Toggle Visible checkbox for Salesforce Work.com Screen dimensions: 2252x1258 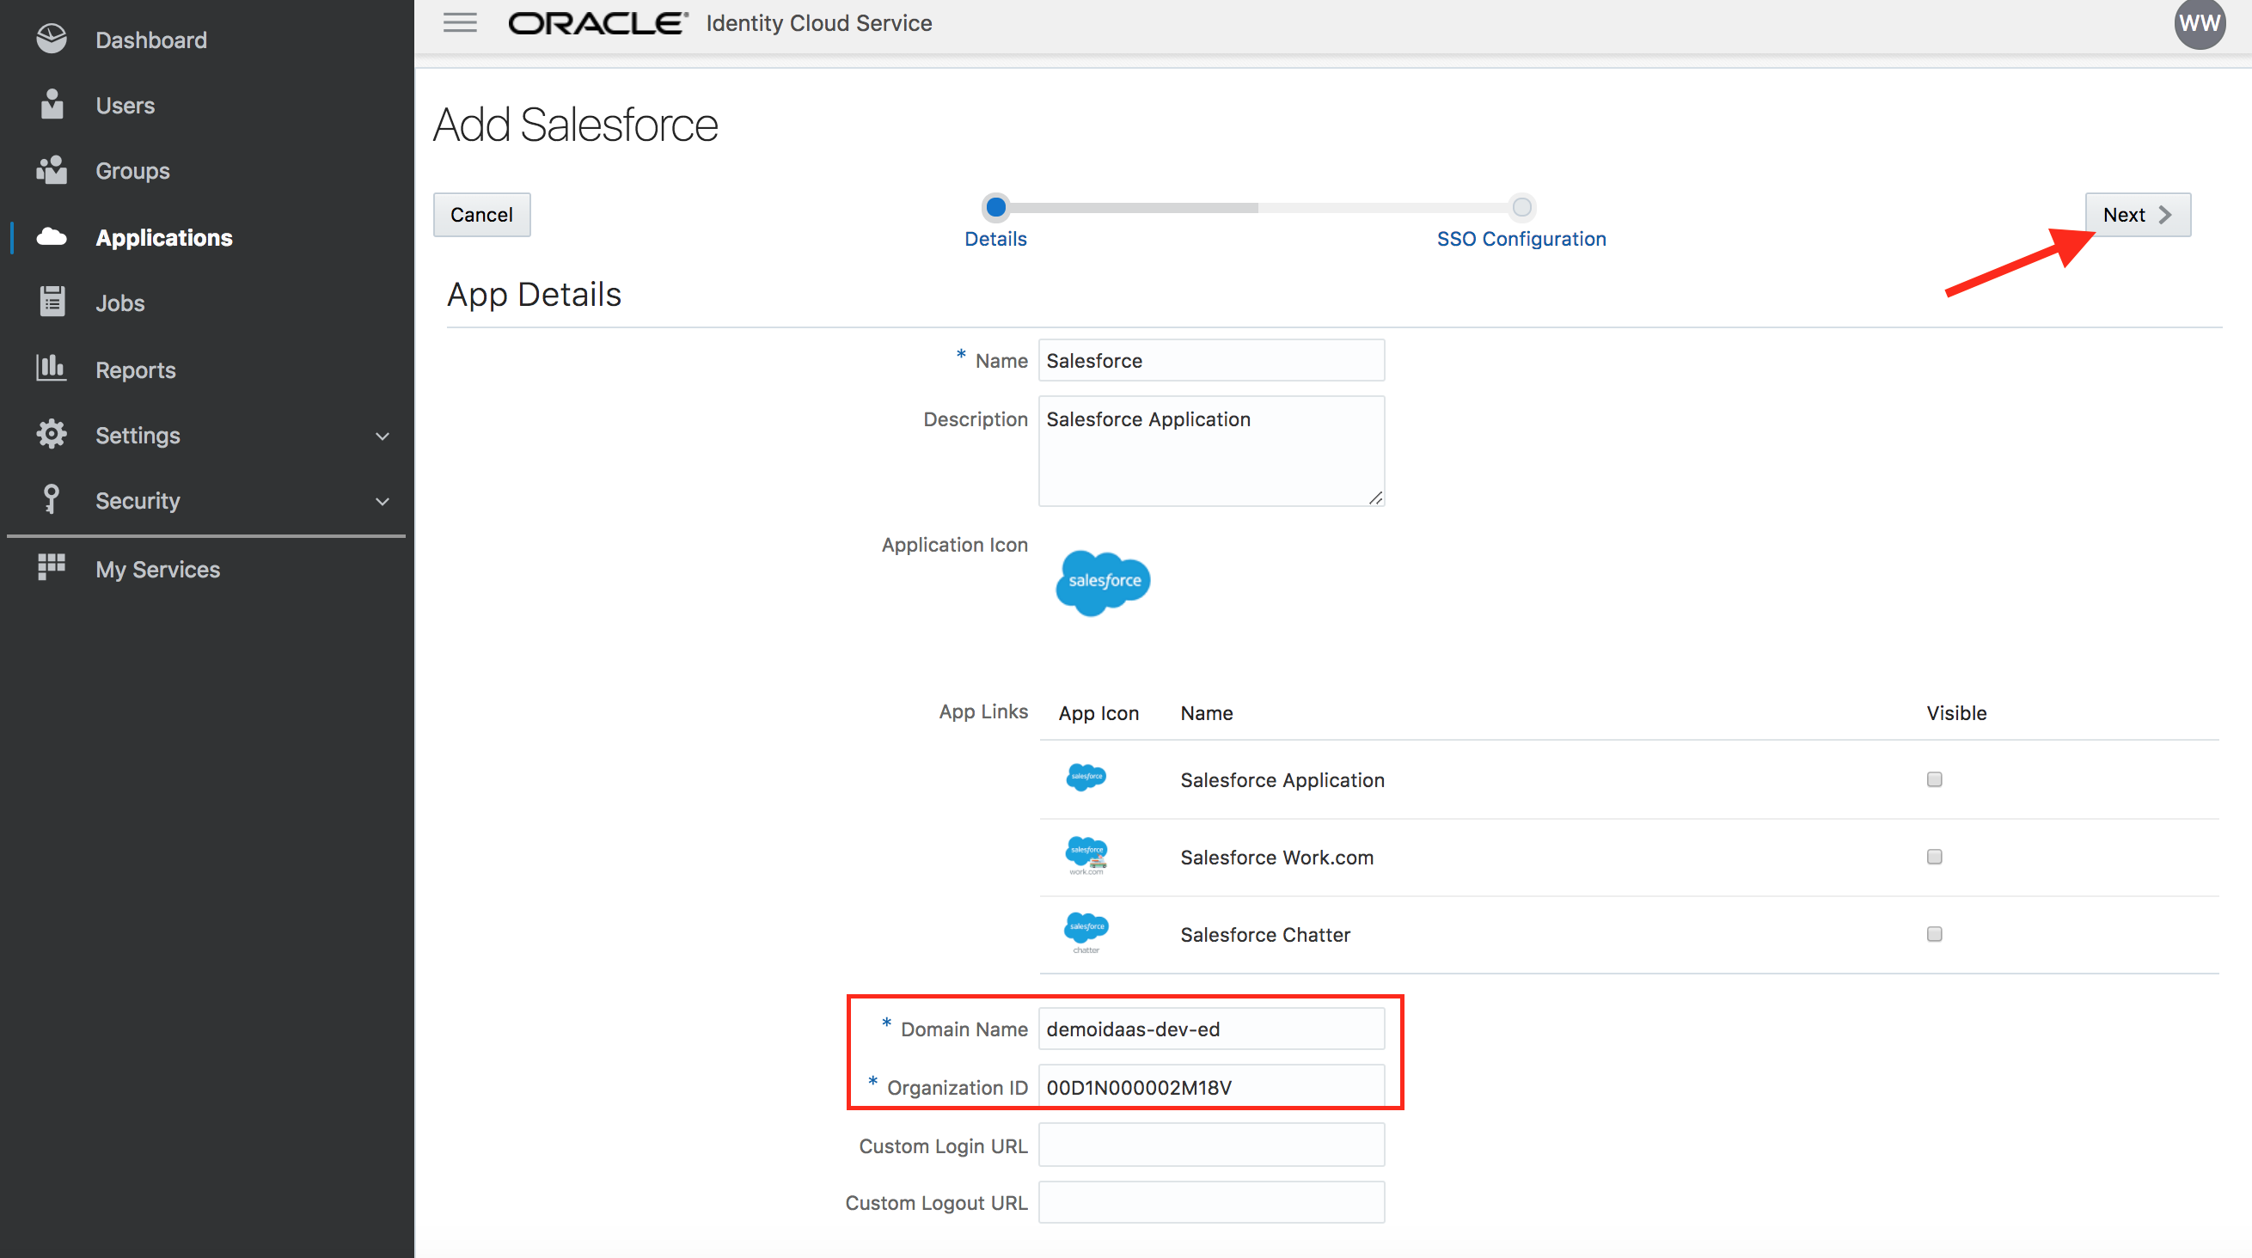1934,857
